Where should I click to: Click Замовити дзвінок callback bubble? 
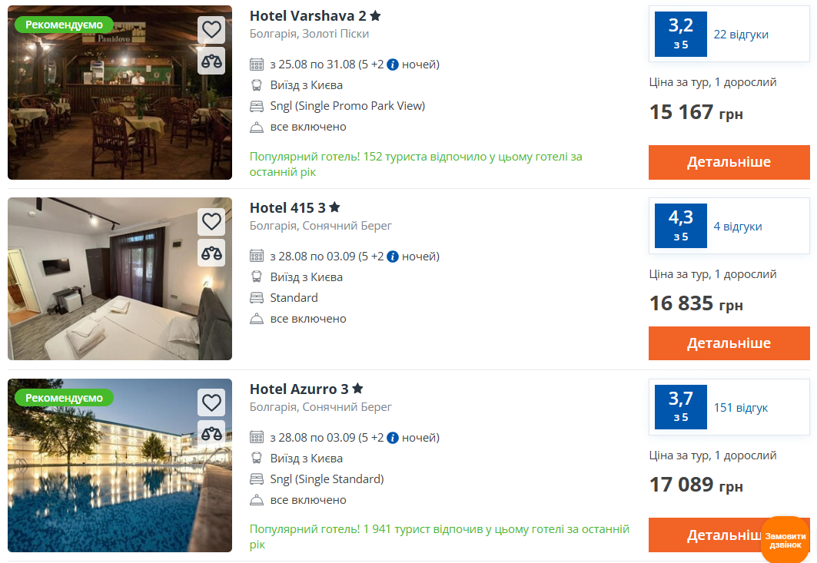785,540
